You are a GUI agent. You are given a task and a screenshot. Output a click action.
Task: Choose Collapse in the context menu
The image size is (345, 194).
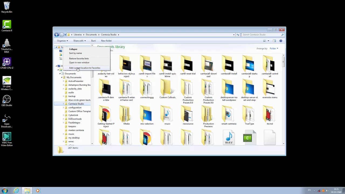[73, 49]
